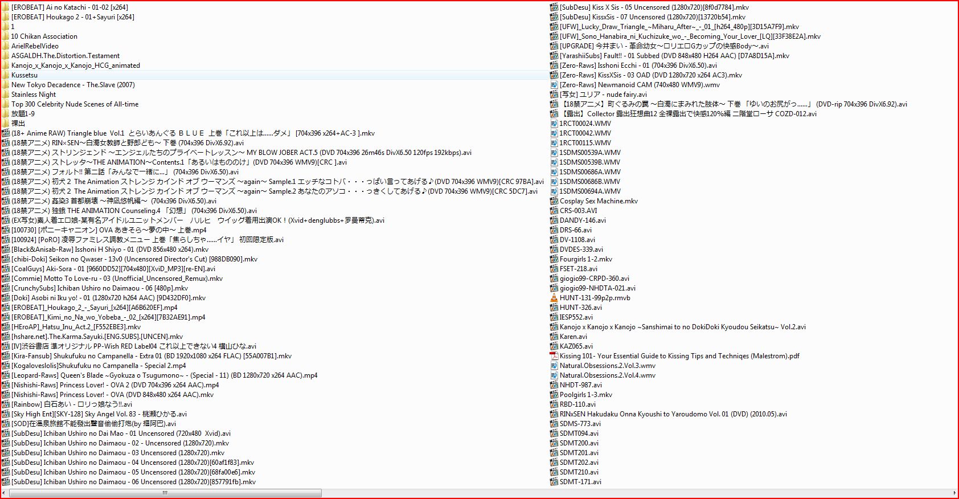Click the video icon of DVDES-339.avi
959x499 pixels.
point(554,249)
